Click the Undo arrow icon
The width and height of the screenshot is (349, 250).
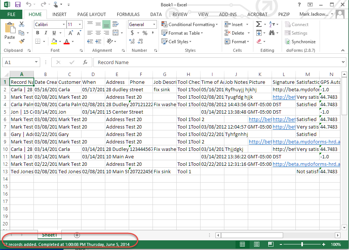click(29, 4)
